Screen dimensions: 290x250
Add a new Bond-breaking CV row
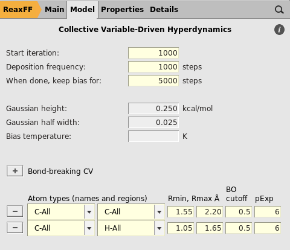pyautogui.click(x=15, y=171)
